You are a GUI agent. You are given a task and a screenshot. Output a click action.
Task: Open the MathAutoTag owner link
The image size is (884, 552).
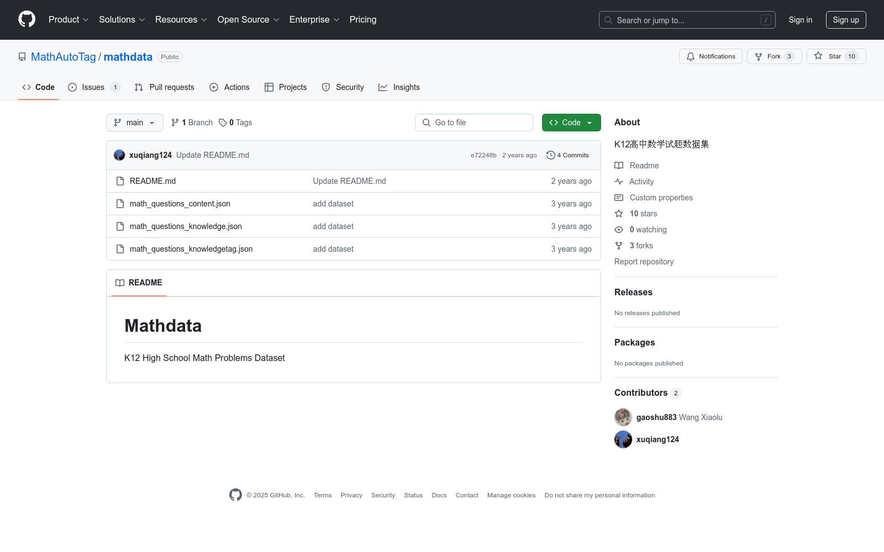point(64,57)
